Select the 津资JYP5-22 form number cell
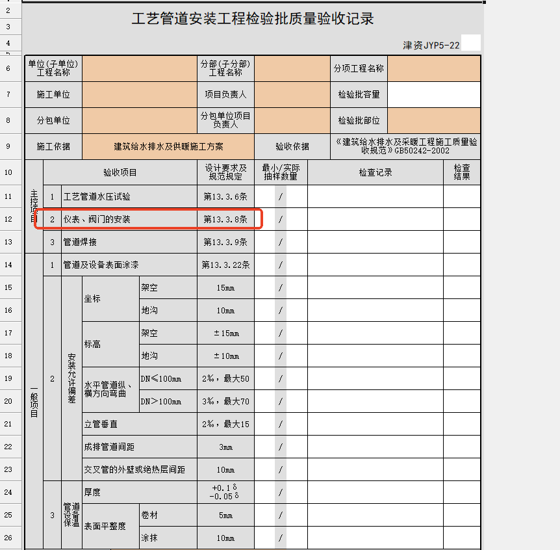Screen dimensions: 560x550 (431, 46)
